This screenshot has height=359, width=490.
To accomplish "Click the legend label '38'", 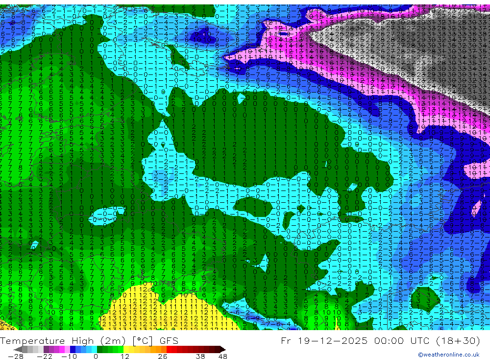I will click(x=200, y=356).
